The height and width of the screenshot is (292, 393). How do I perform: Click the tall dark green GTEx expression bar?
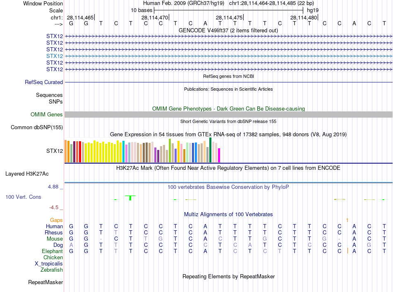[x=210, y=150]
